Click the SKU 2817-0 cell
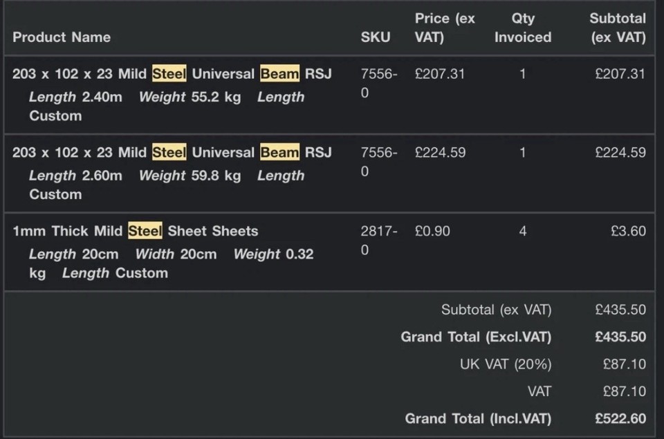664x439 pixels. pos(378,241)
